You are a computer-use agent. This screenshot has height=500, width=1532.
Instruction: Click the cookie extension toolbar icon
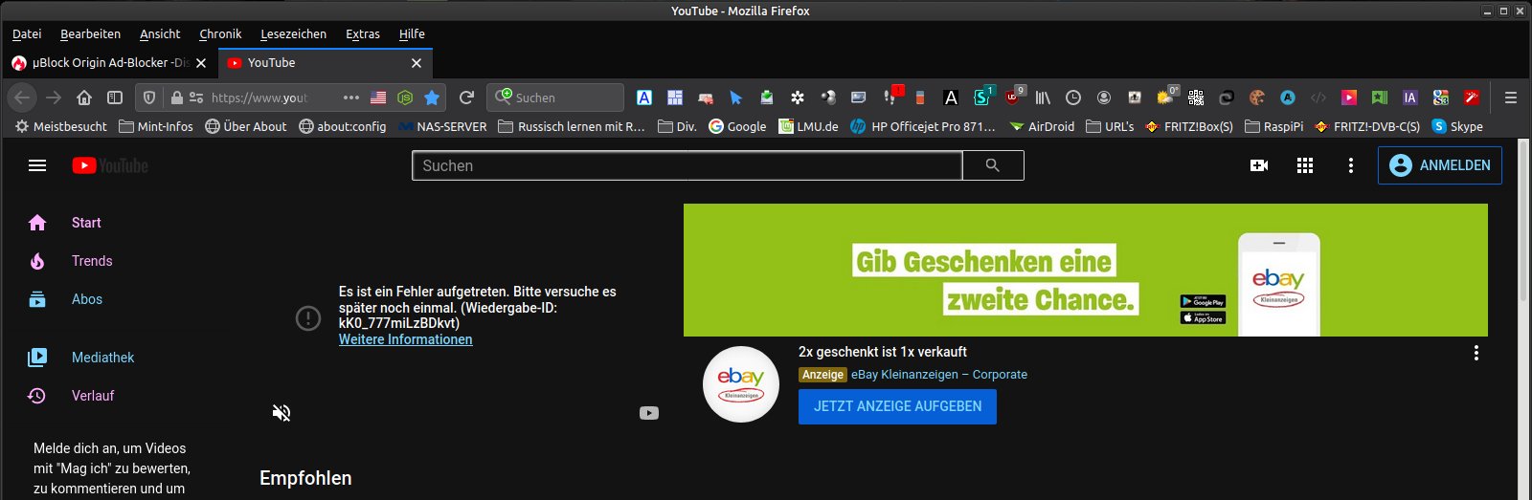click(1257, 98)
